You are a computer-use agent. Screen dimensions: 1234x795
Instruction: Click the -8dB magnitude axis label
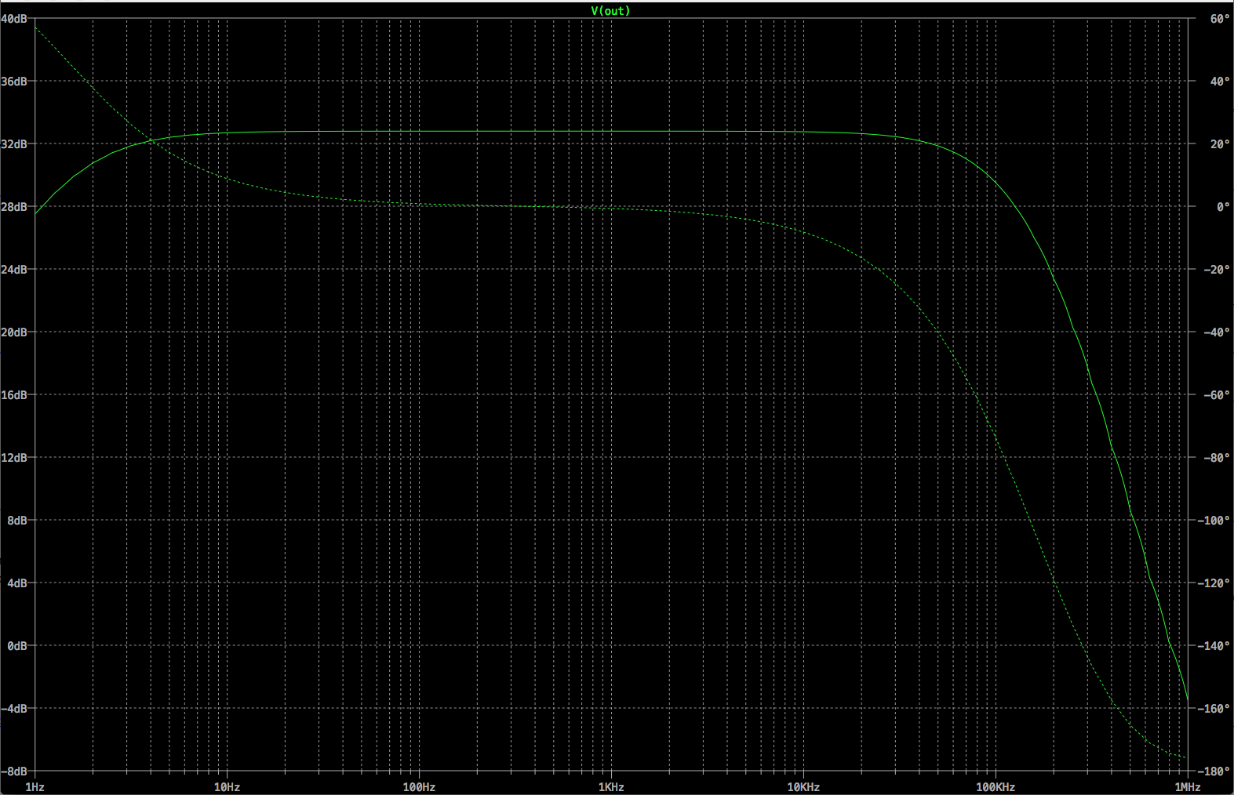click(14, 771)
